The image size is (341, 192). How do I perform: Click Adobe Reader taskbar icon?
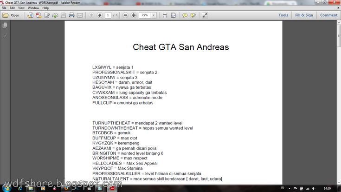tap(112, 188)
